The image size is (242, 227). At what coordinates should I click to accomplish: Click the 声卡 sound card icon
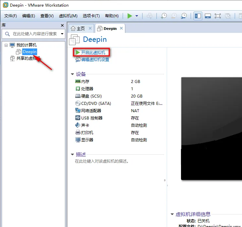tap(78, 125)
